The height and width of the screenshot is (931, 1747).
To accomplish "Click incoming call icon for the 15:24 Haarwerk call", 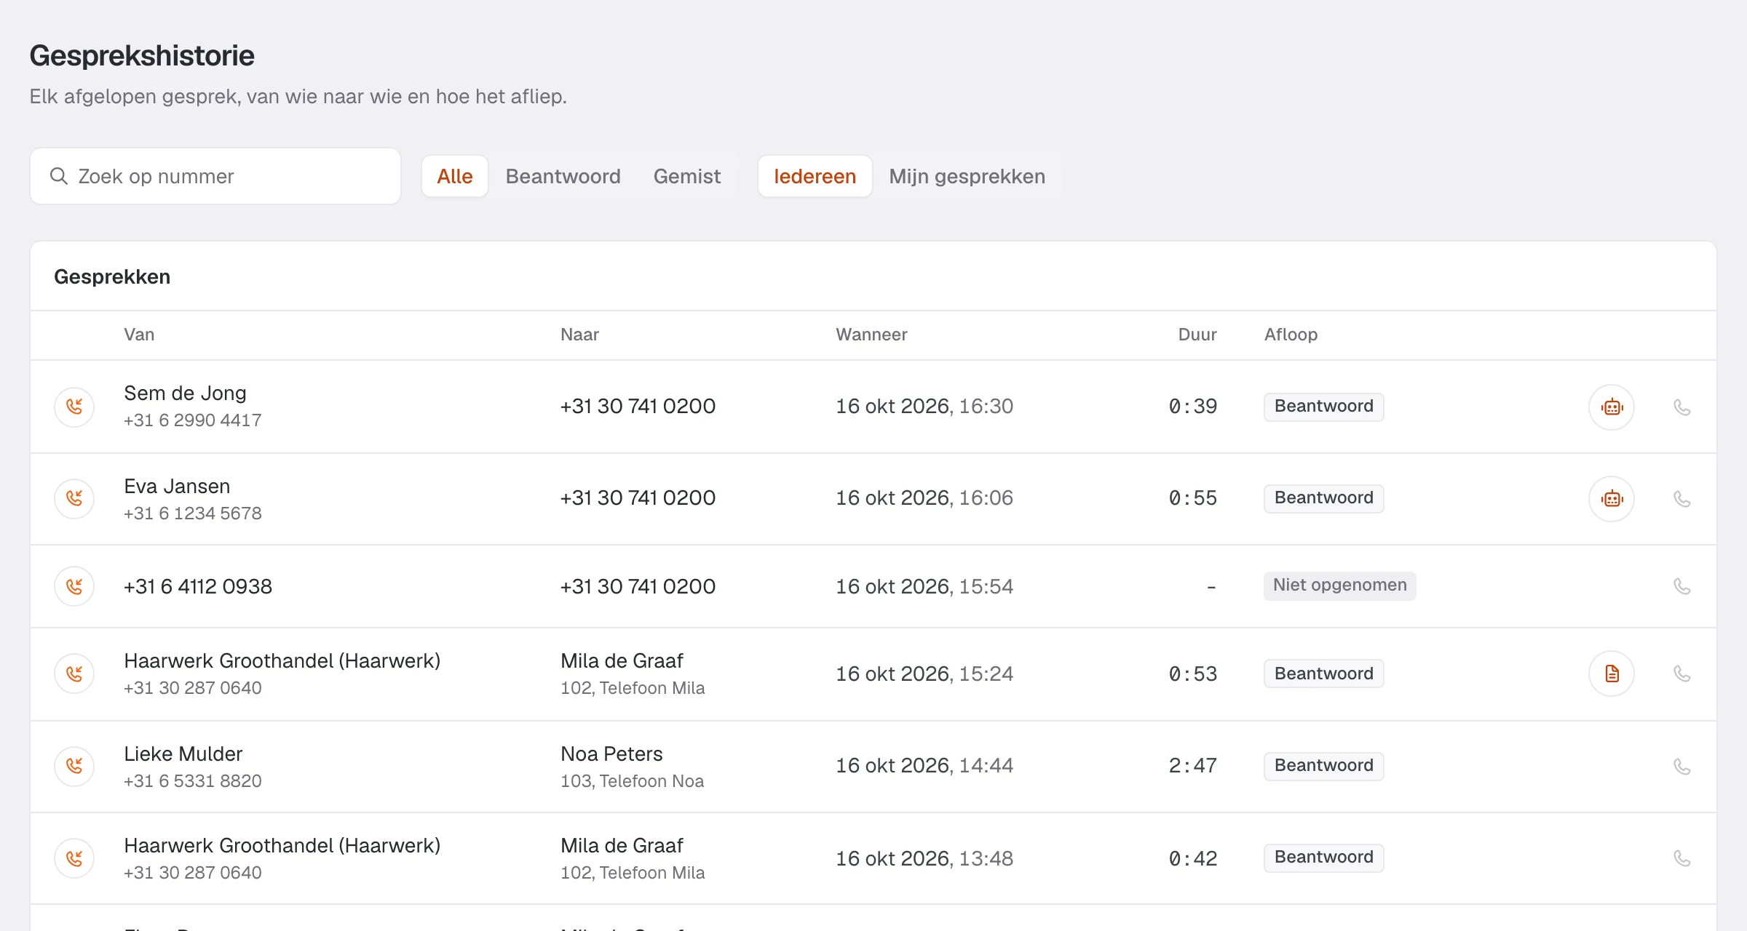I will pyautogui.click(x=74, y=674).
